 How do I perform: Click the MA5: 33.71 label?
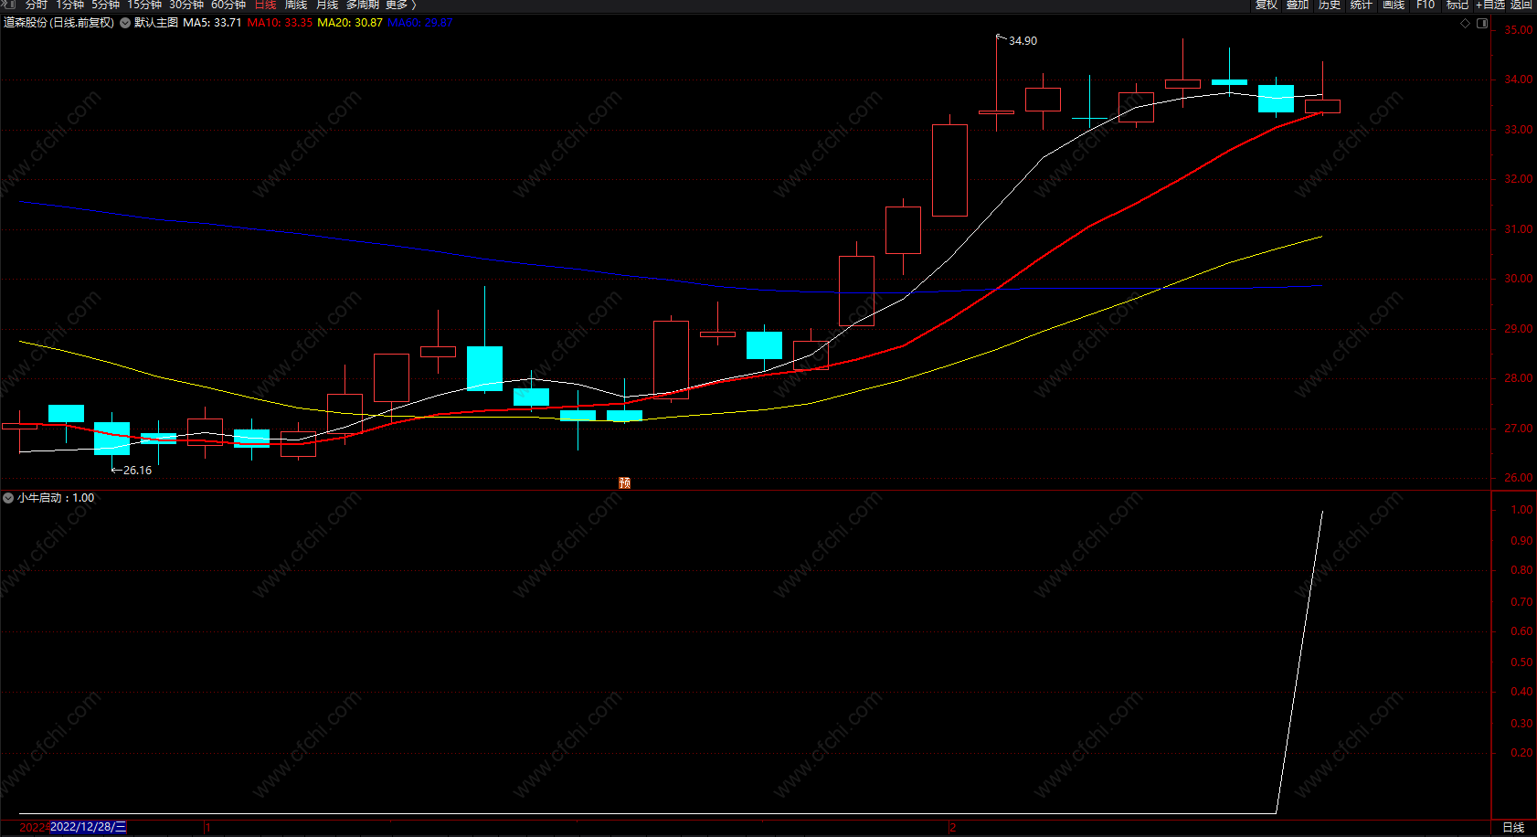[212, 23]
